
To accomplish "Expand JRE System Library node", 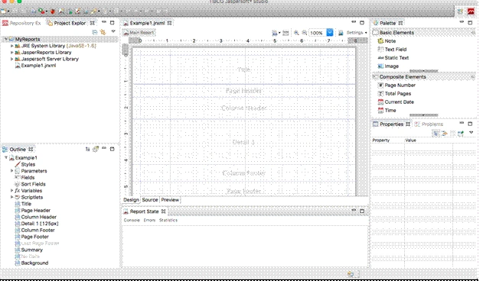I will point(11,46).
